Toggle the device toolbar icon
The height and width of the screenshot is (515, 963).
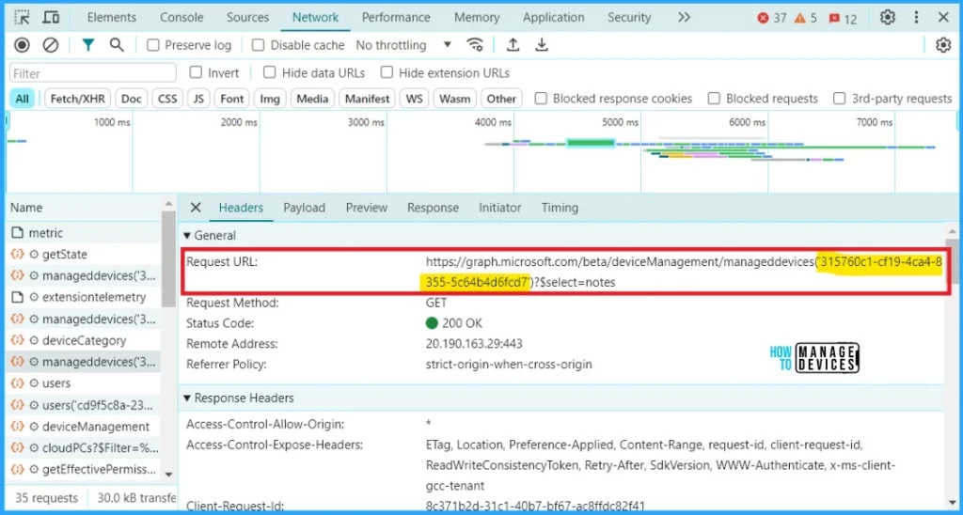(51, 17)
